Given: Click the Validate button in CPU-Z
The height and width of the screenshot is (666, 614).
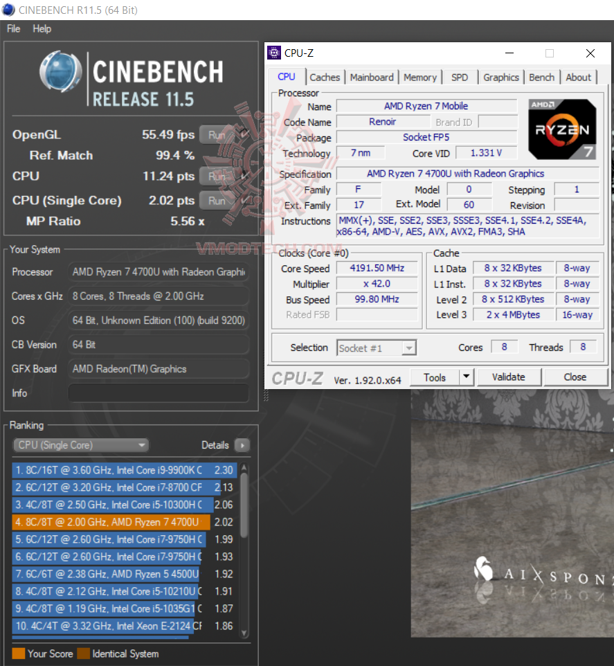Looking at the screenshot, I should click(x=509, y=377).
